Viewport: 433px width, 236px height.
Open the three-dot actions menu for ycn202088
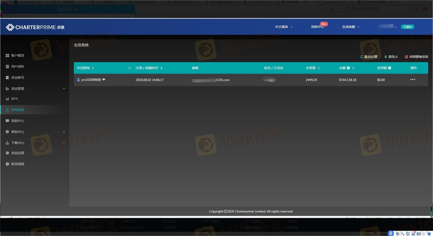(x=412, y=79)
